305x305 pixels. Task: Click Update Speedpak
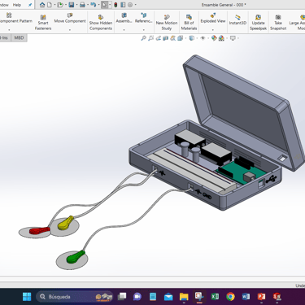258,23
